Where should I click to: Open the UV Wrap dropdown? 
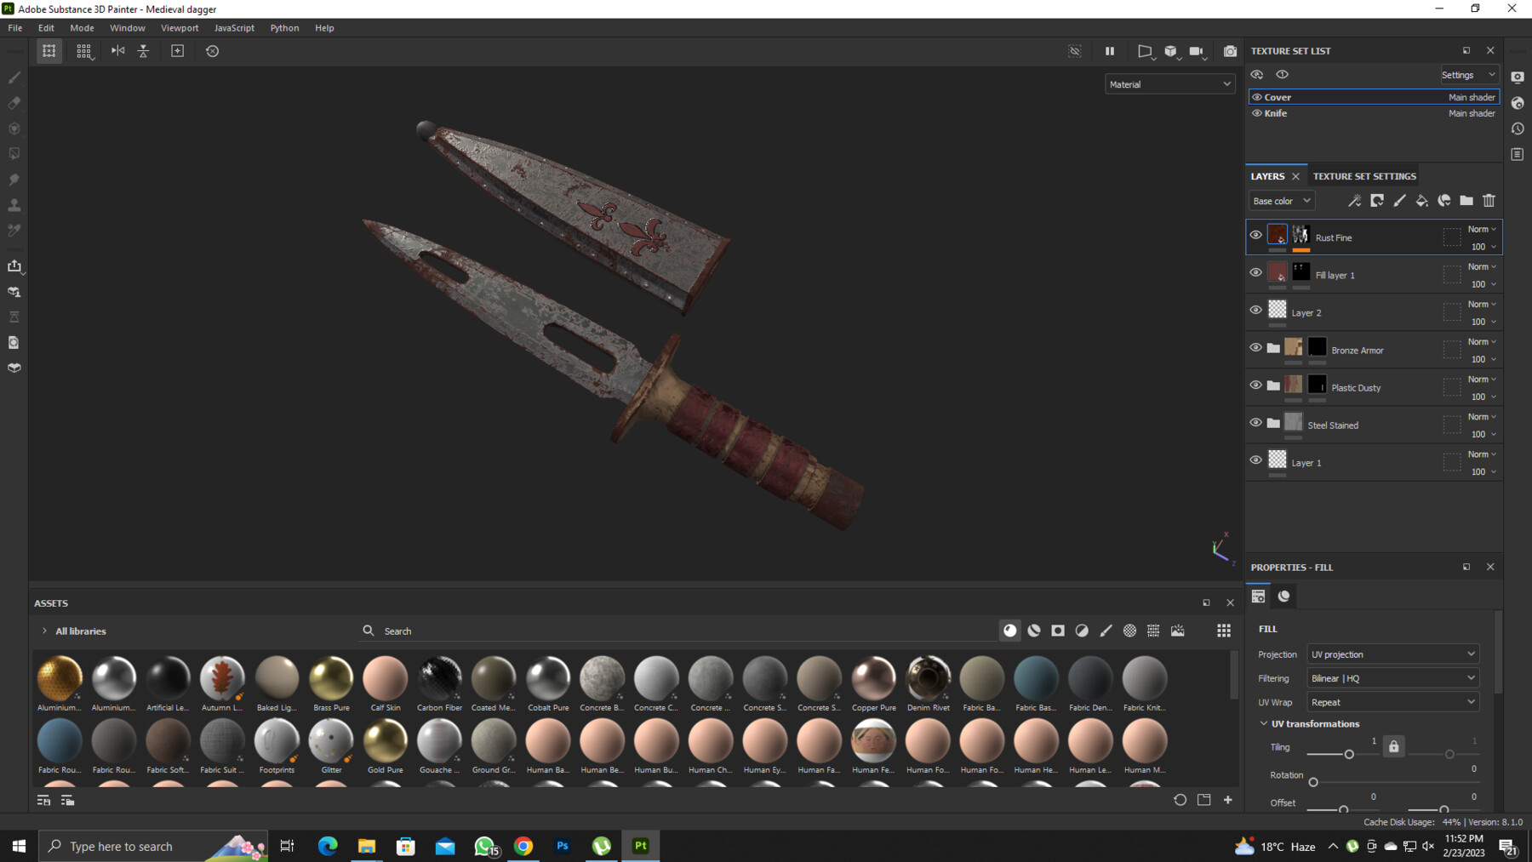1392,701
